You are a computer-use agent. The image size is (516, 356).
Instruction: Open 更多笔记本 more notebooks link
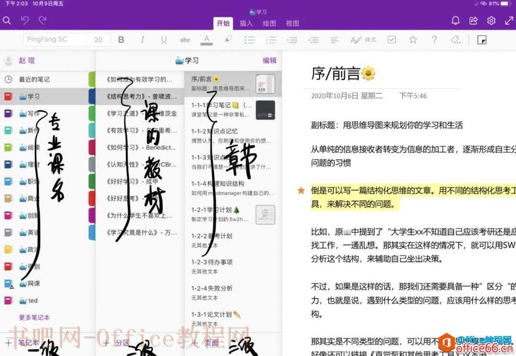(x=34, y=317)
